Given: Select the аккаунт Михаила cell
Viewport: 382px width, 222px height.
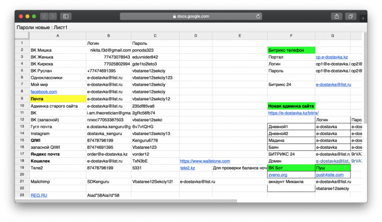Looking at the screenshot, I should 291,181.
